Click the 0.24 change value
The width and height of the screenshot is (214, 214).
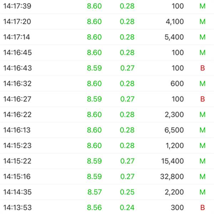tap(127, 208)
